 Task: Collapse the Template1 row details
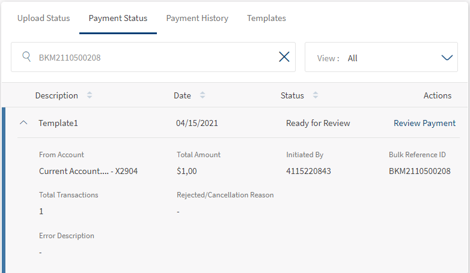point(24,123)
